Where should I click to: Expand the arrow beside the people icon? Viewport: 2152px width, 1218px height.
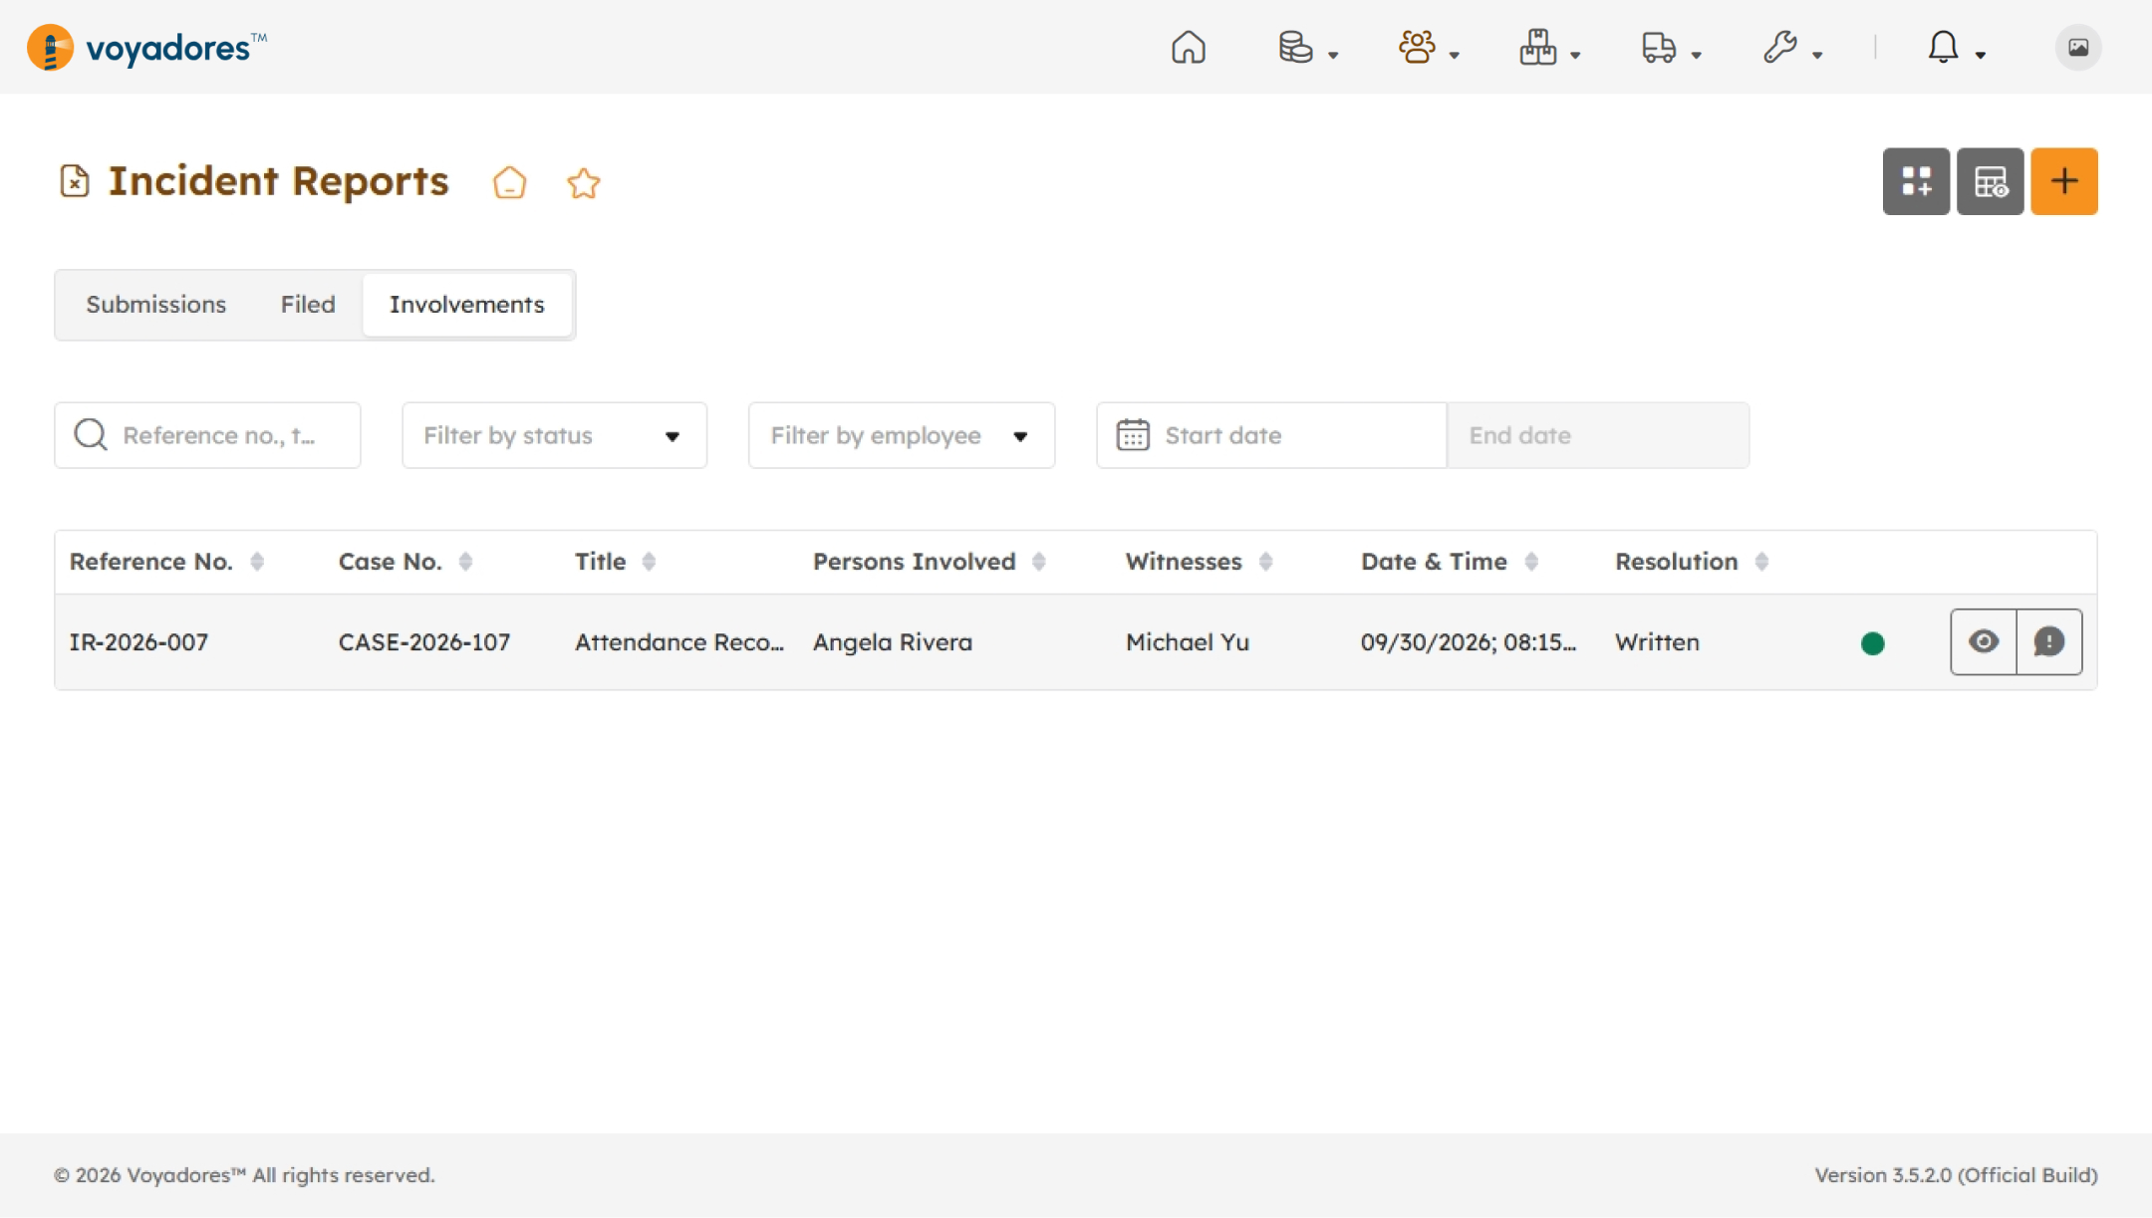click(1455, 55)
